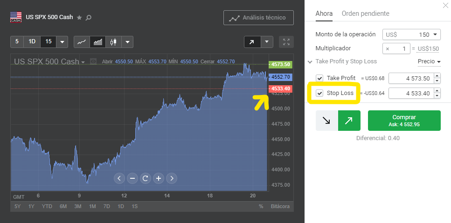The height and width of the screenshot is (223, 451).
Task: Open Bitácora log option
Action: click(280, 206)
